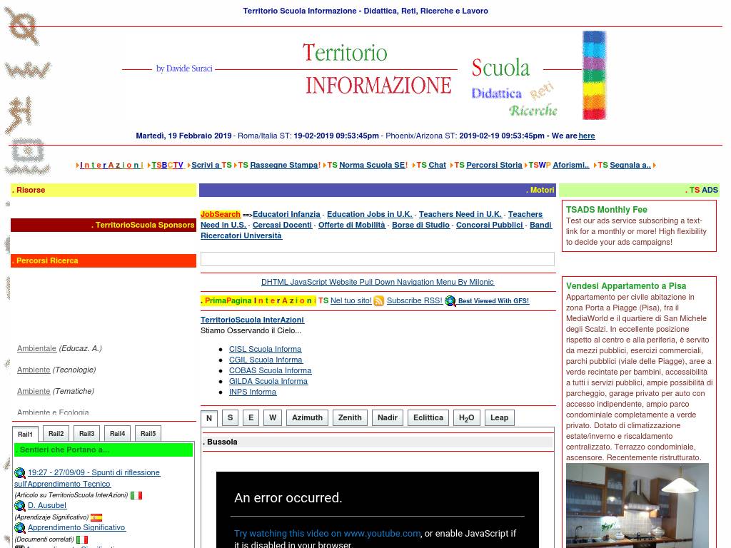Screen dimensions: 731x548
Task: Switch to the Rail2 tab
Action: 56,434
